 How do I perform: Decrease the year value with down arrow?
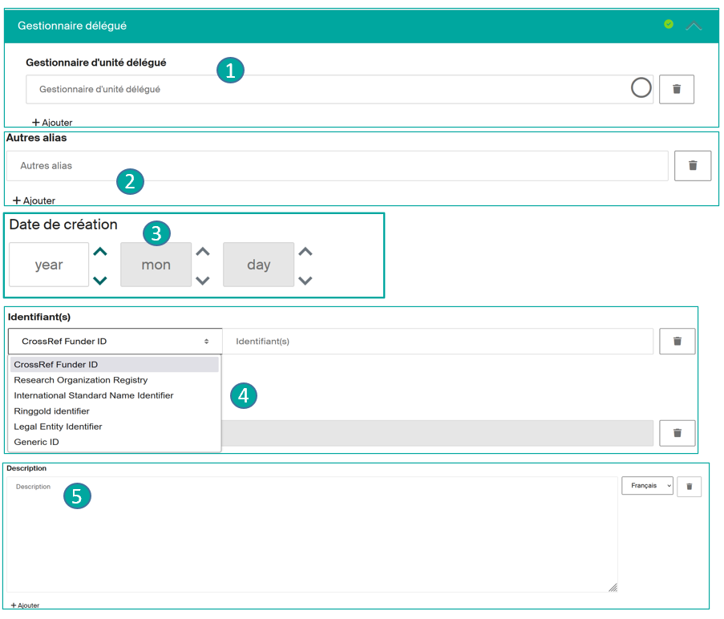(100, 280)
